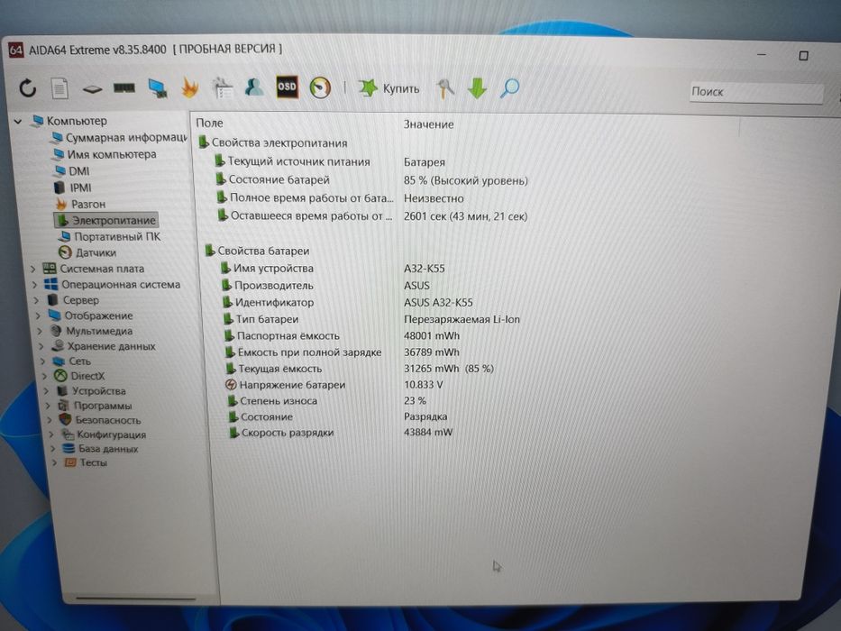Screen dimensions: 841x631
Task: Click the Поле column header
Action: click(209, 123)
